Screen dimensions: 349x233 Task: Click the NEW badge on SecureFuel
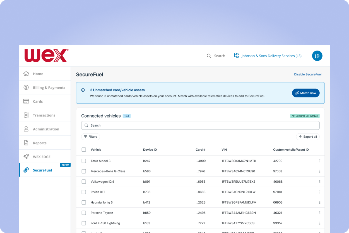(65, 165)
